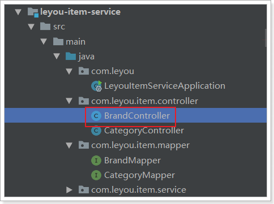Viewport: 274px width, 204px height.
Task: Click the CategoryController class icon
Action: pyautogui.click(x=96, y=131)
